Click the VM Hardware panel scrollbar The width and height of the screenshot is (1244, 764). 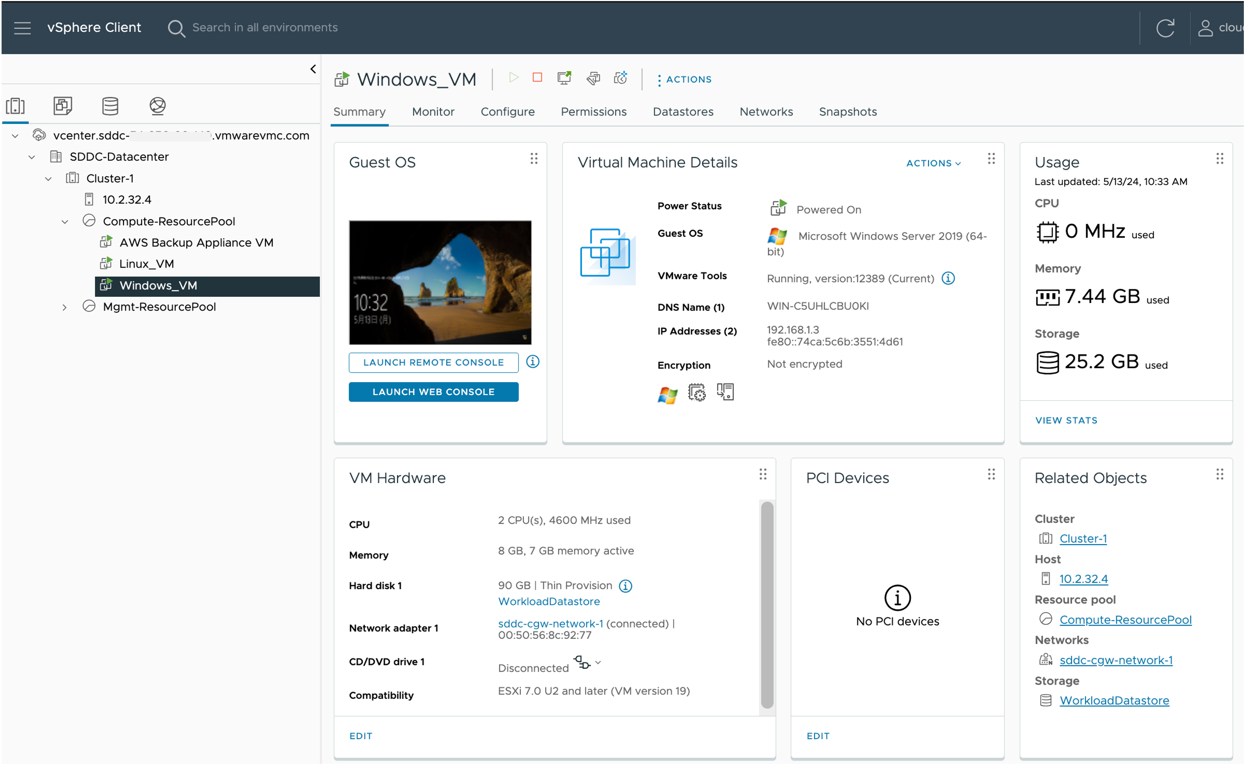[x=767, y=604]
